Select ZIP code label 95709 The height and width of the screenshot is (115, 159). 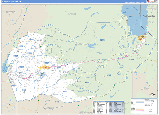pos(59,67)
